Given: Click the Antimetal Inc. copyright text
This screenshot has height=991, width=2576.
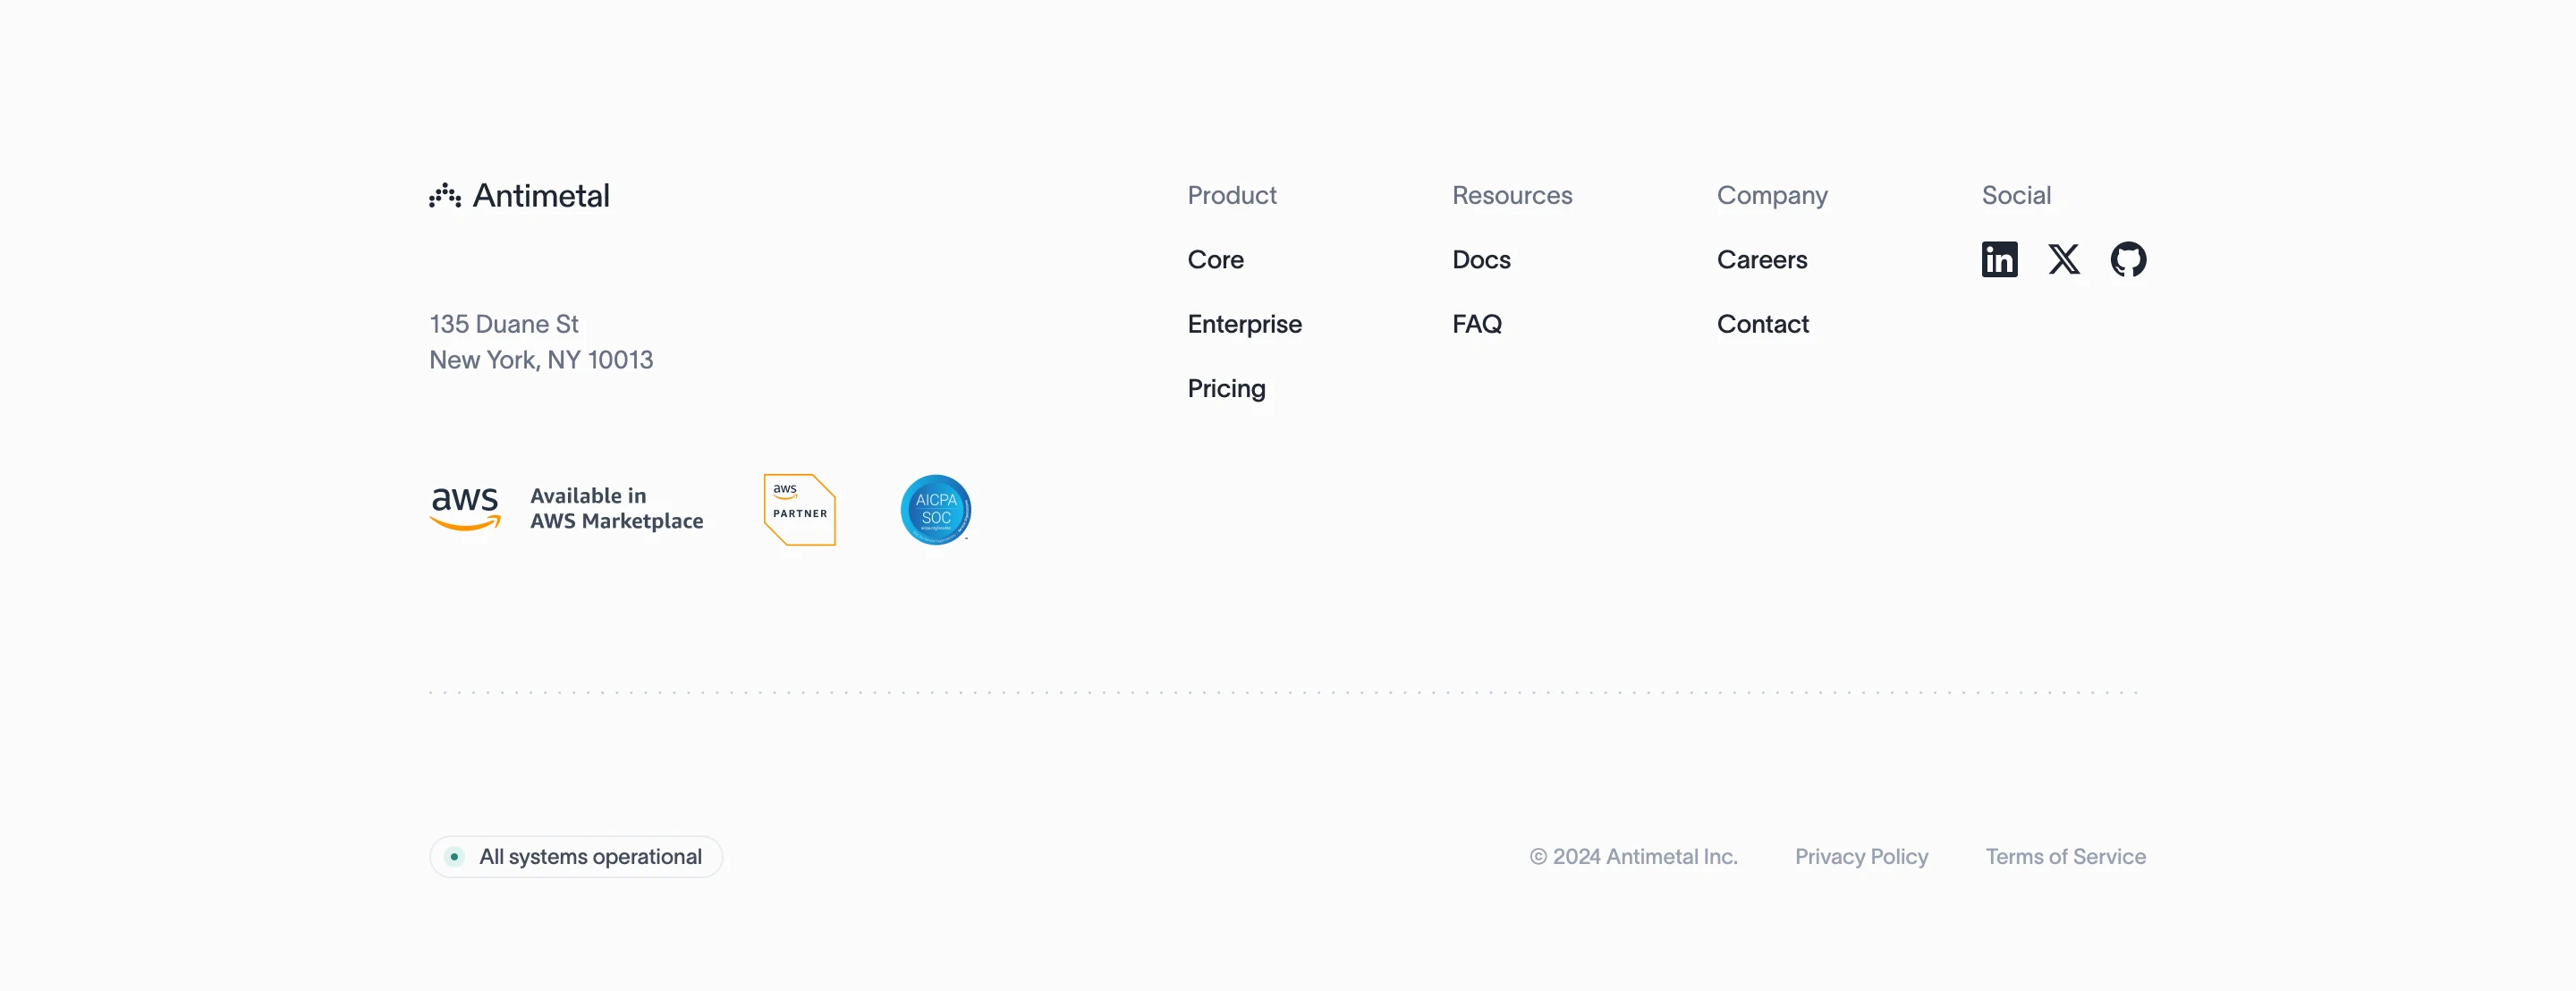Looking at the screenshot, I should point(1633,856).
